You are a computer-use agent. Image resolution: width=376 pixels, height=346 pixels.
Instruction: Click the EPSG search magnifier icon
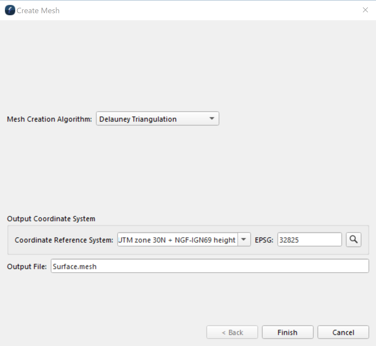[x=353, y=239]
